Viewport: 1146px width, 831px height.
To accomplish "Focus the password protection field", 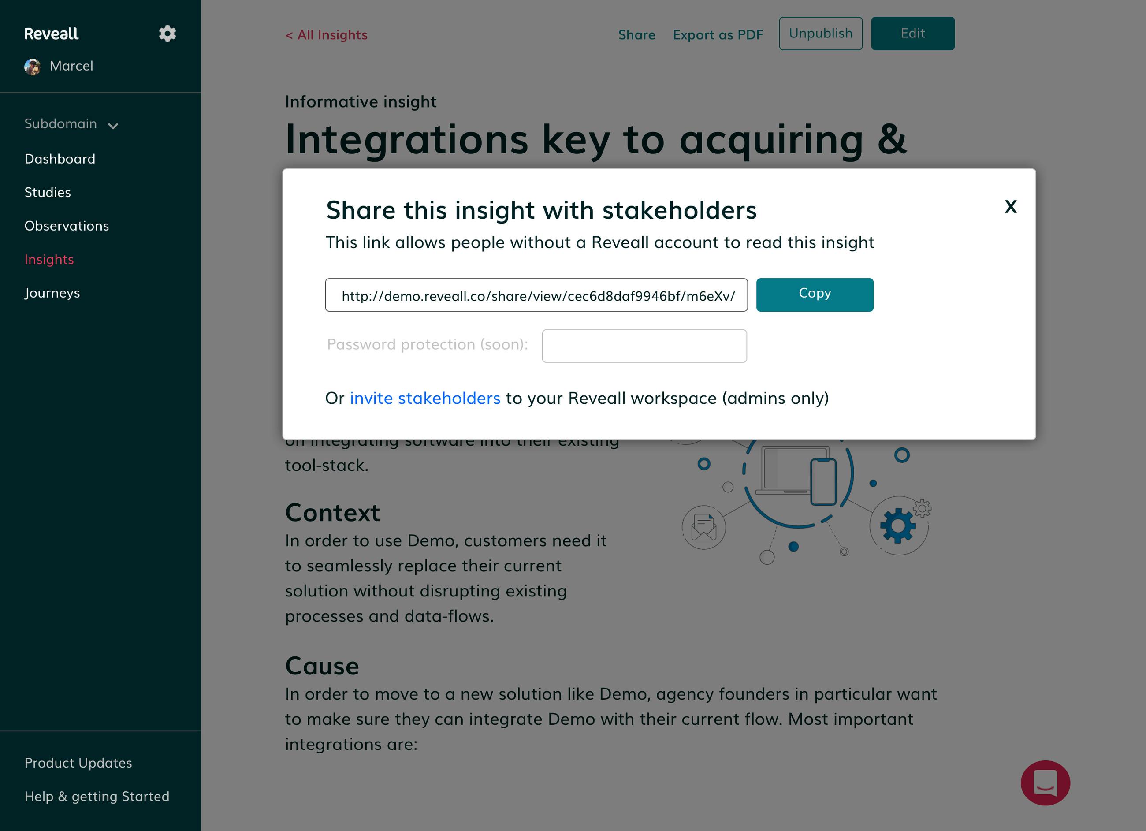I will click(644, 346).
